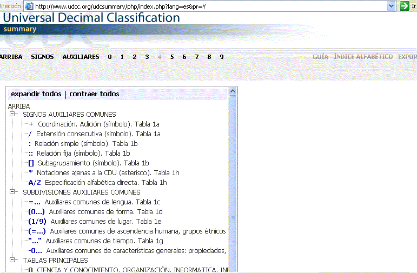
Task: Collapse the SIGNOS AUXILIARES COMUNES tree node
Action: [11, 115]
